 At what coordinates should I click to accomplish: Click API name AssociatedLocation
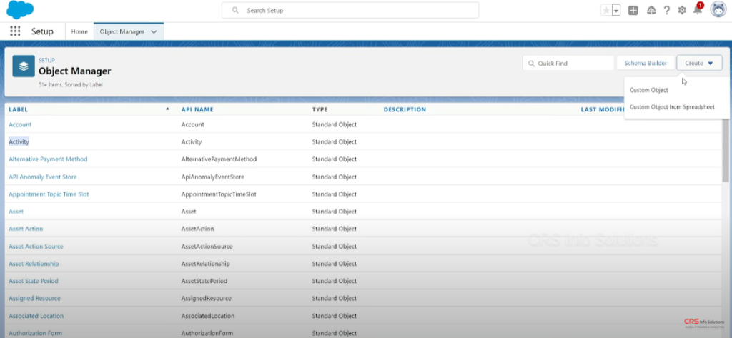[208, 316]
